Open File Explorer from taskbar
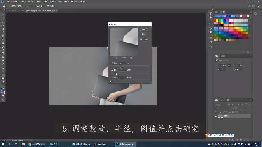Screen dimensions: 262x147 [23, 144]
